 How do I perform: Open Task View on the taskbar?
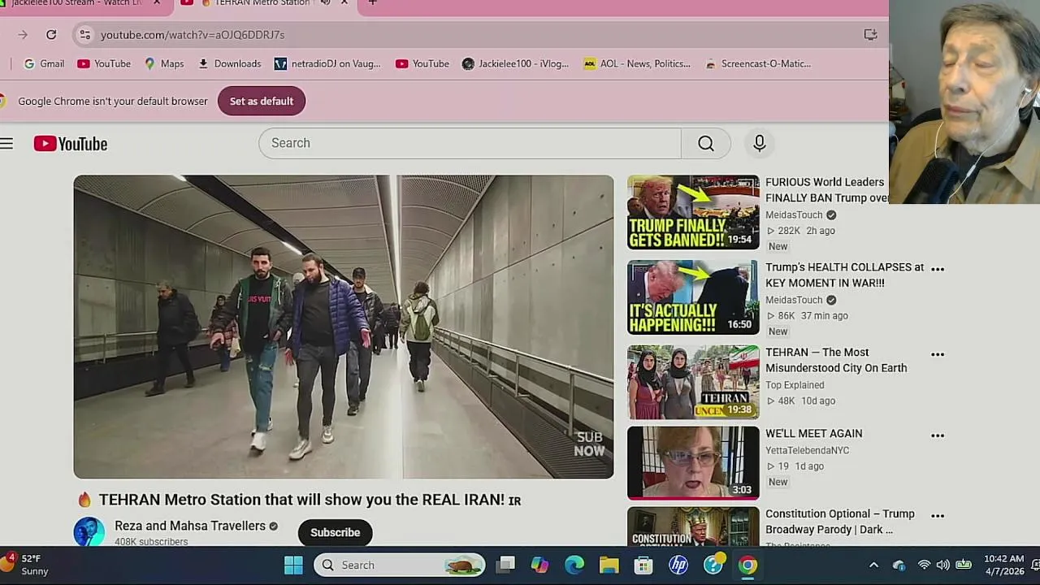click(505, 565)
